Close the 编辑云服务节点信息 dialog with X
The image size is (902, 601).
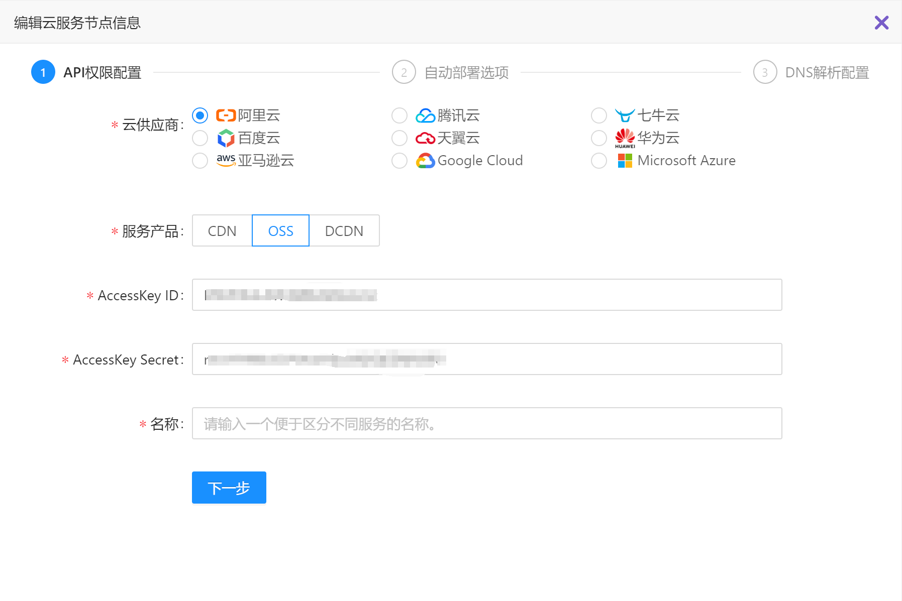coord(881,23)
